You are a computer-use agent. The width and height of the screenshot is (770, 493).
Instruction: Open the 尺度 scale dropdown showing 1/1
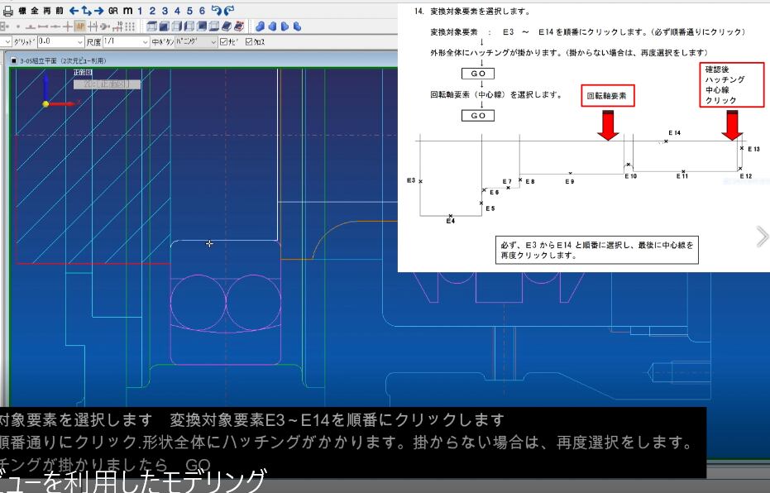click(127, 41)
